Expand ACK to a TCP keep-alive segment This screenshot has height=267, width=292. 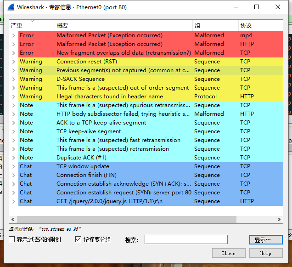pyautogui.click(x=14, y=123)
